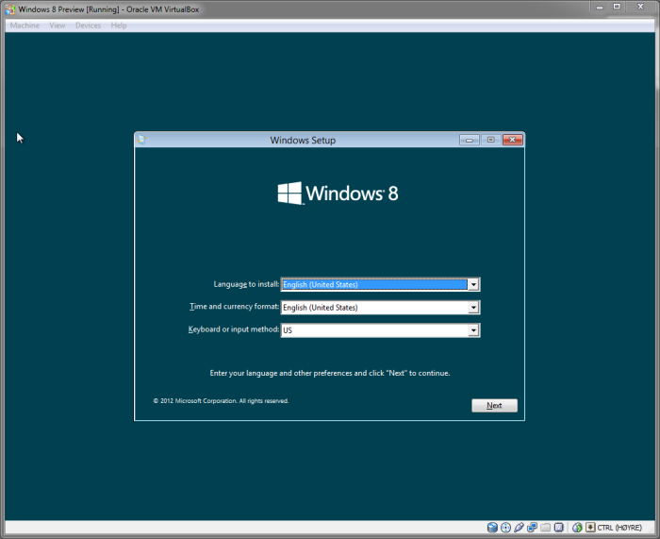Minimize the Windows Setup dialog
Image resolution: width=660 pixels, height=539 pixels.
[470, 140]
